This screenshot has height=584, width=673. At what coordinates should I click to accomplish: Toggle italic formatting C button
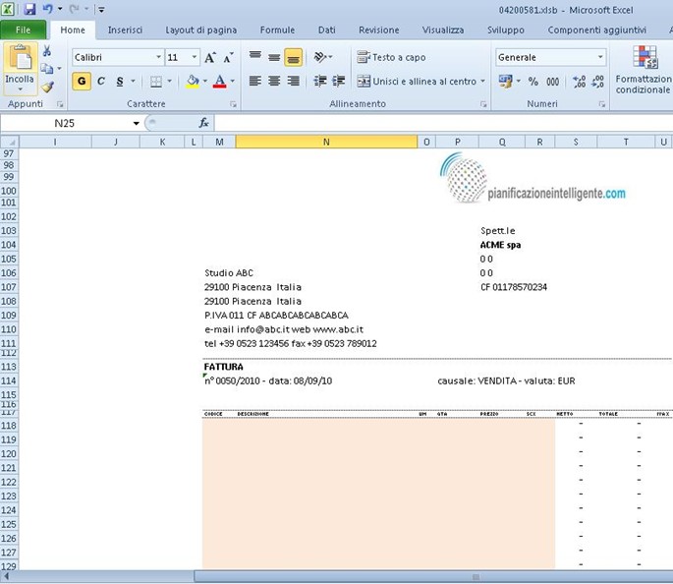click(x=100, y=82)
